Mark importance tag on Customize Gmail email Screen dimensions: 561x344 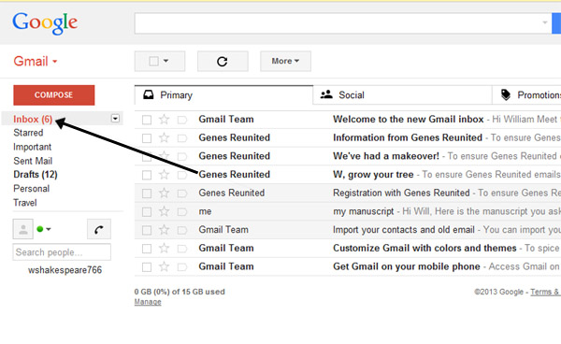pos(182,249)
